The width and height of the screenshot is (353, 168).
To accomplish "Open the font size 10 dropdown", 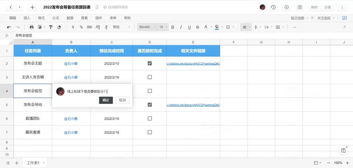I will tap(163, 27).
